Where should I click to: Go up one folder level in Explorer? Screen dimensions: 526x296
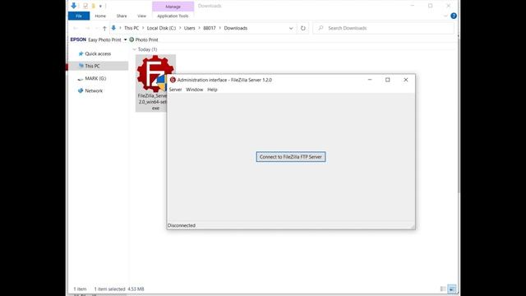104,28
